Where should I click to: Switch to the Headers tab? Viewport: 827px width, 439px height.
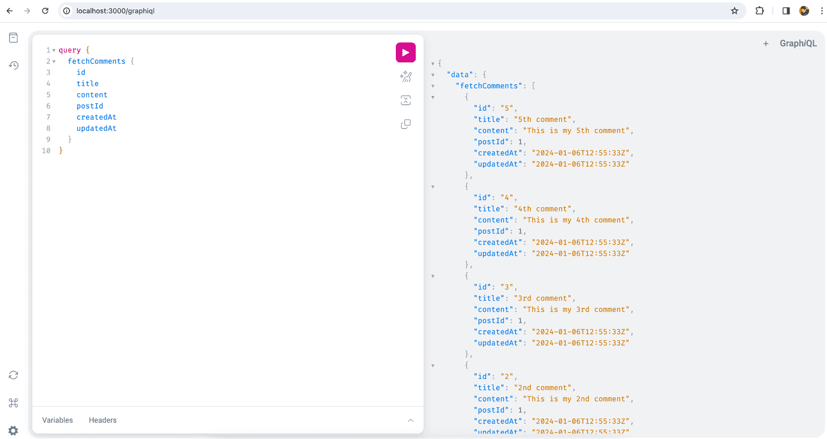103,420
